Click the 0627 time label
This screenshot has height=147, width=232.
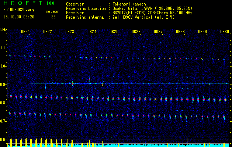(158, 32)
